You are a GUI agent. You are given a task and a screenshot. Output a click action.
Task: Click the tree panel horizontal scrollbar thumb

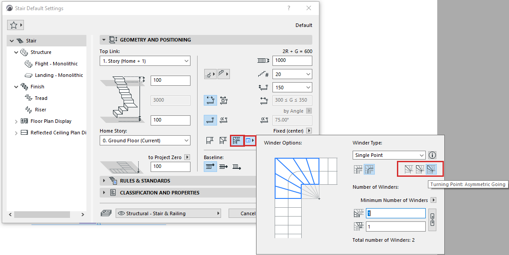click(42, 214)
